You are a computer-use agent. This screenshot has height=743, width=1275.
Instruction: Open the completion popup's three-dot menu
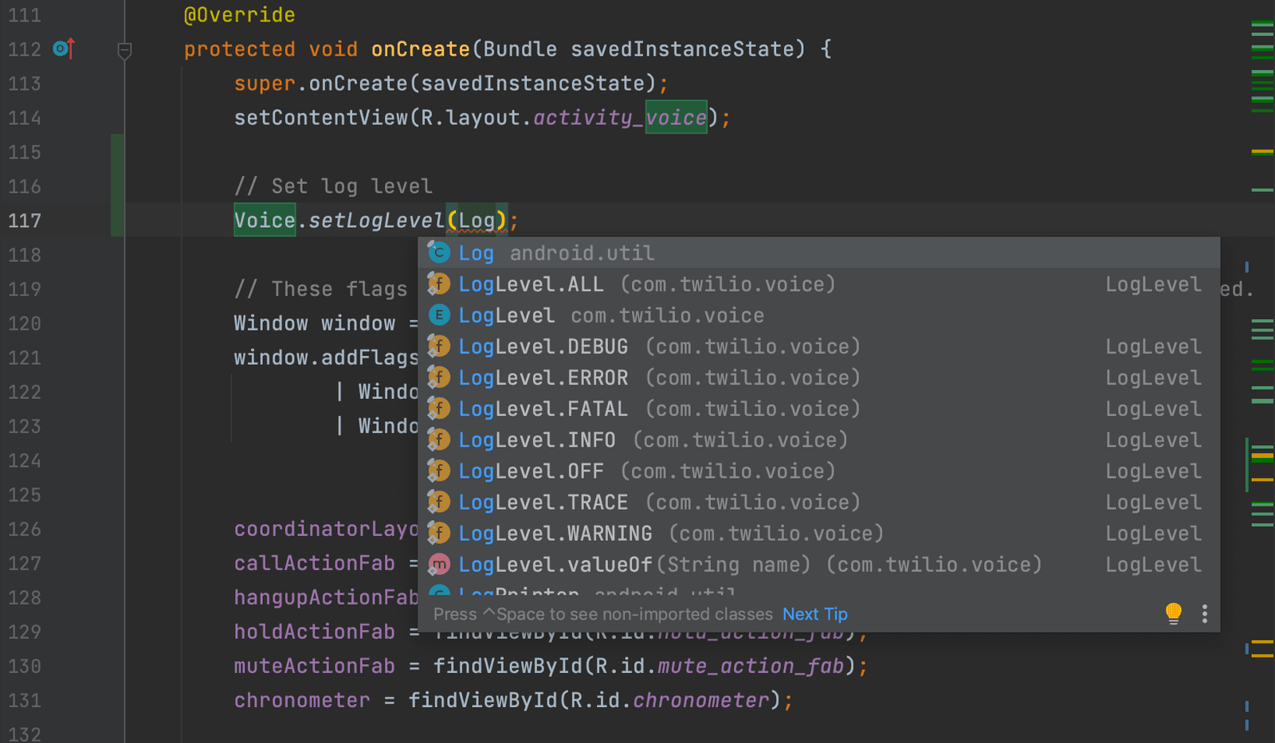tap(1204, 613)
